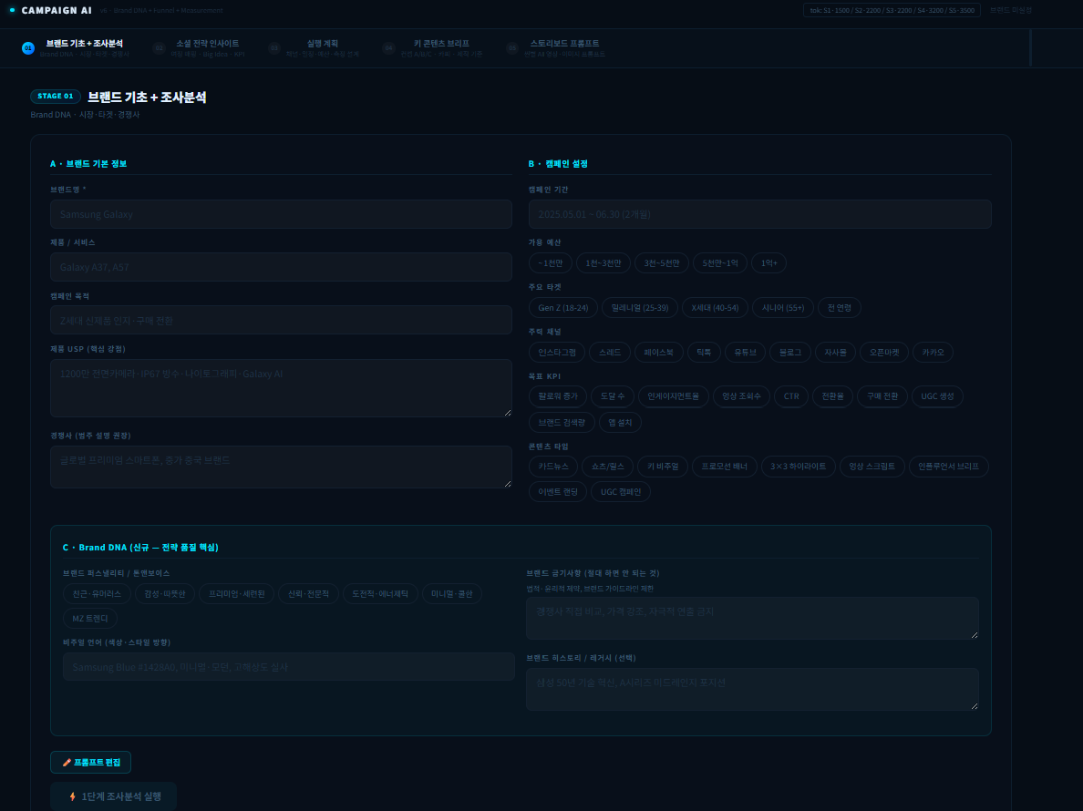Select the 시니어 (55+) target chip
Screen dimensions: 1083x811
[x=782, y=308]
